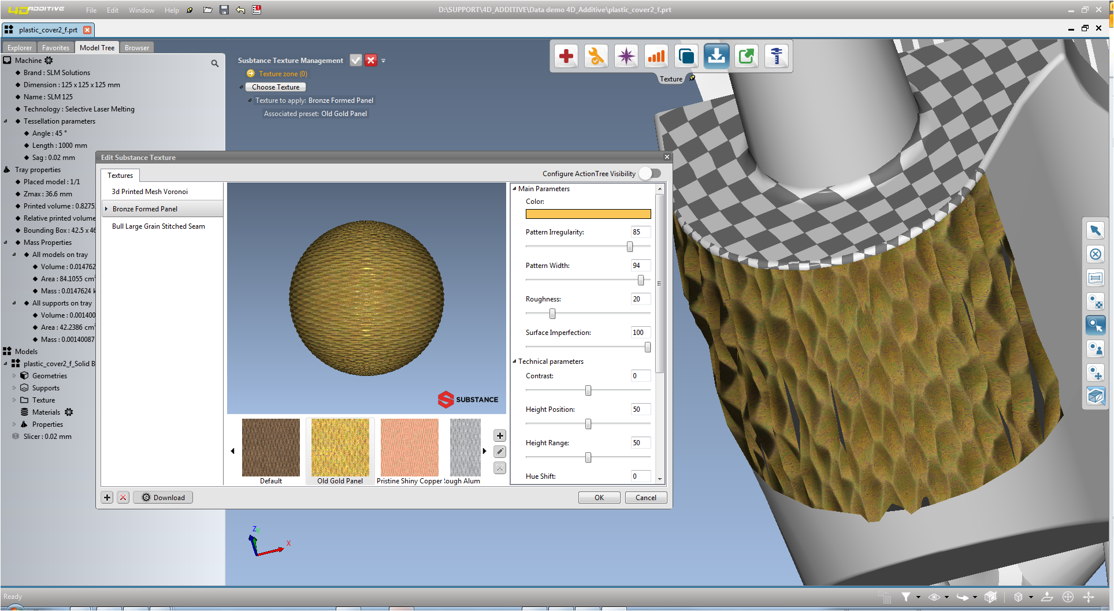Select the red cross add tool in the toolbar

566,56
